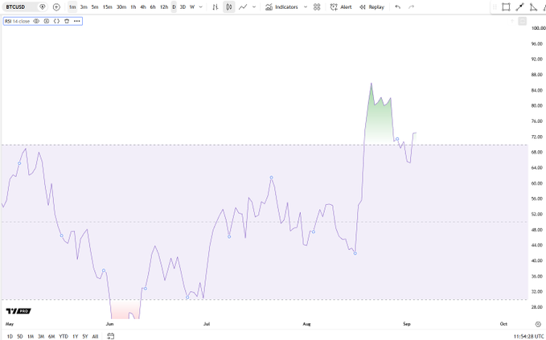The height and width of the screenshot is (340, 546).
Task: Set date range to 1M
Action: [x=31, y=336]
